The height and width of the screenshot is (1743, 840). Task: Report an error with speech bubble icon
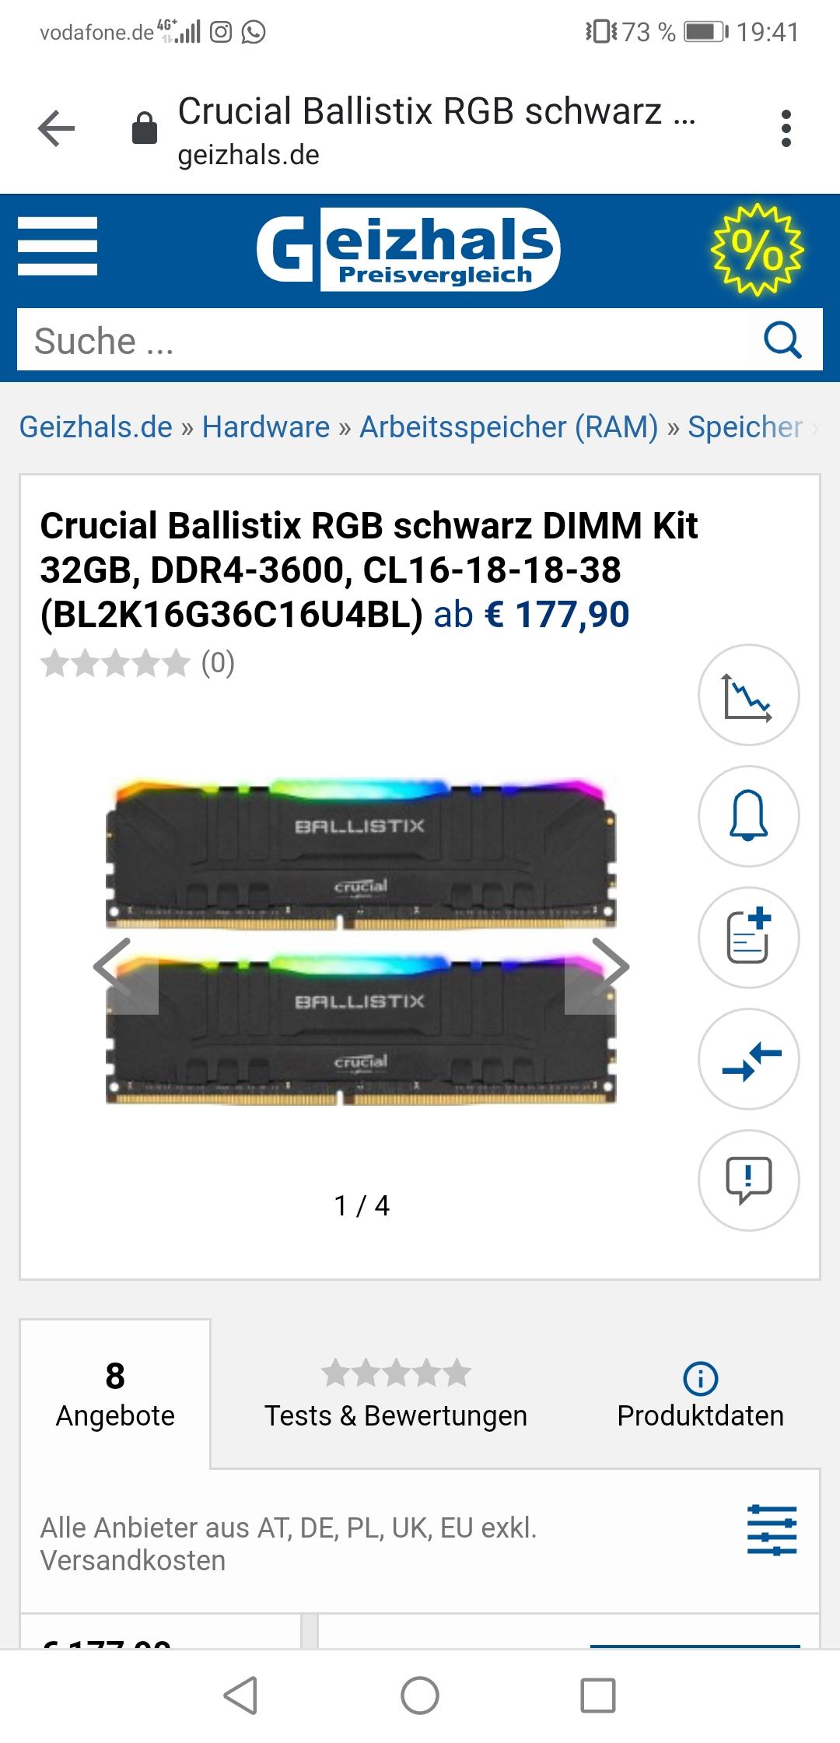click(x=748, y=1180)
